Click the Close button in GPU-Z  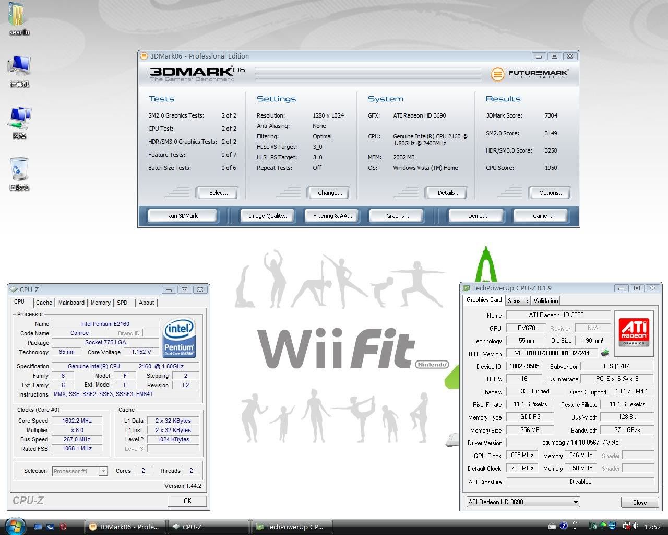pos(639,502)
